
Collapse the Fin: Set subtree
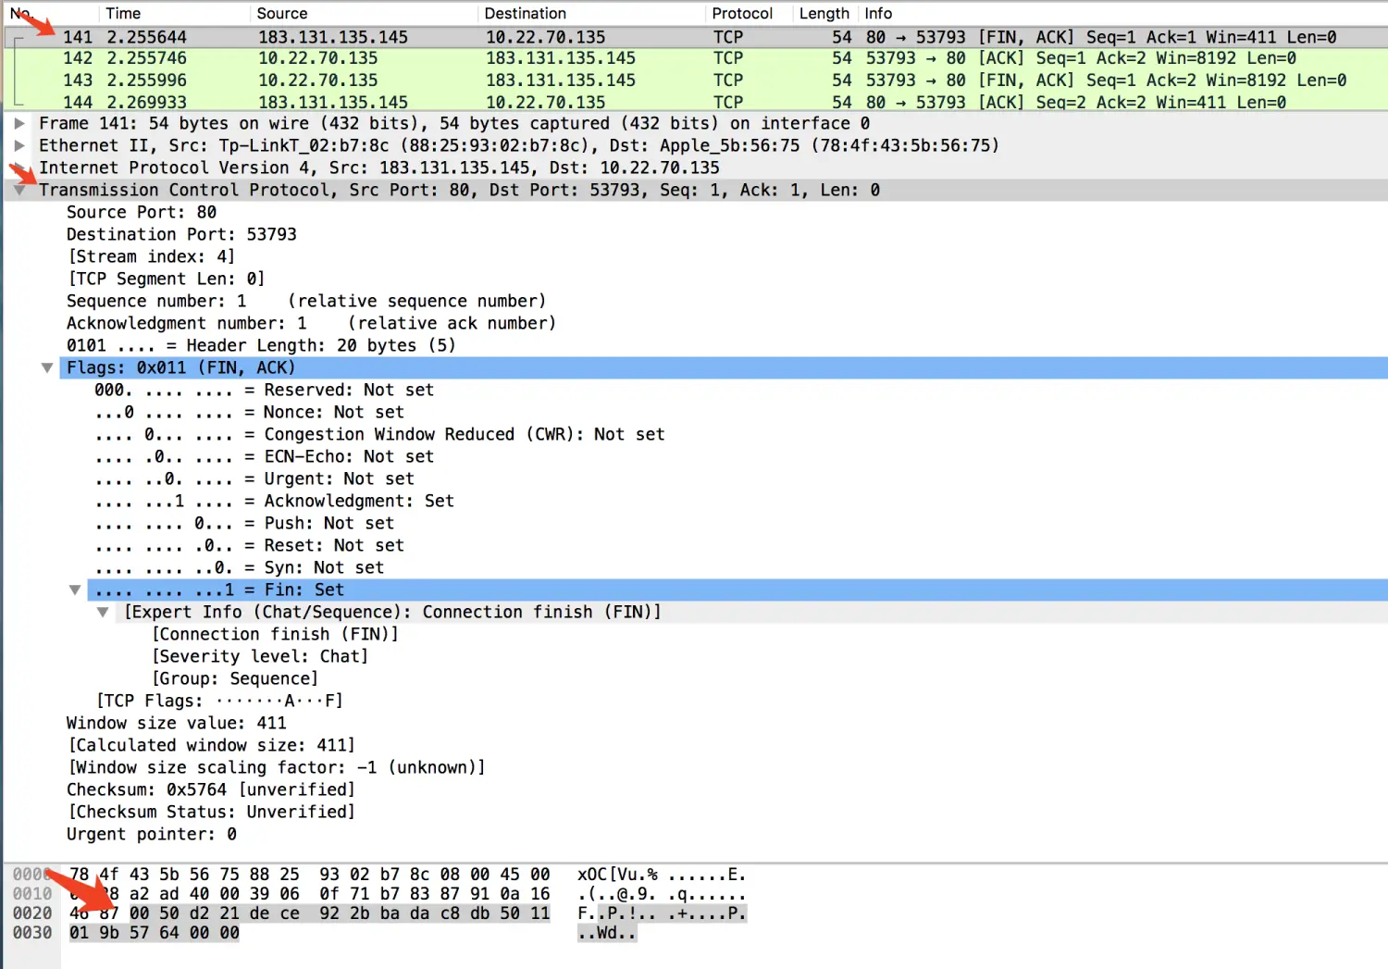75,590
